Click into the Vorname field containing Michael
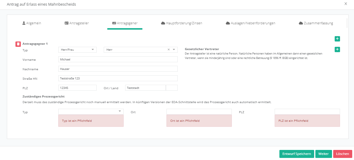354x160 pixels. coord(118,59)
